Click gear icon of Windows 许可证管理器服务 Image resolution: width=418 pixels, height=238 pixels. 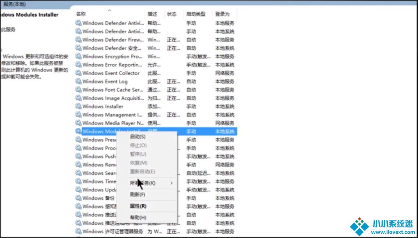coord(78,231)
